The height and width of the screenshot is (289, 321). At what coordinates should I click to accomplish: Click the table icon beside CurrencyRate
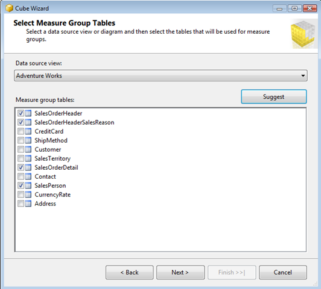[28, 194]
